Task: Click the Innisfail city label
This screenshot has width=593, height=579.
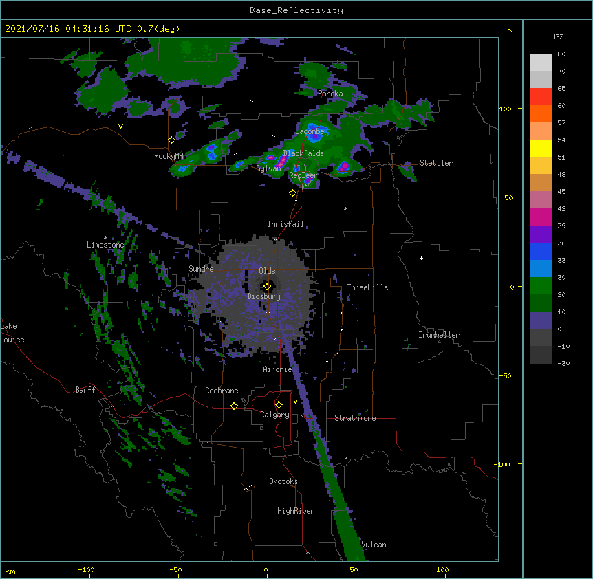Action: point(285,224)
